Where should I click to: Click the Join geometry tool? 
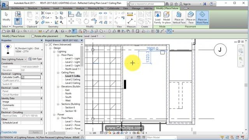(x=46, y=23)
